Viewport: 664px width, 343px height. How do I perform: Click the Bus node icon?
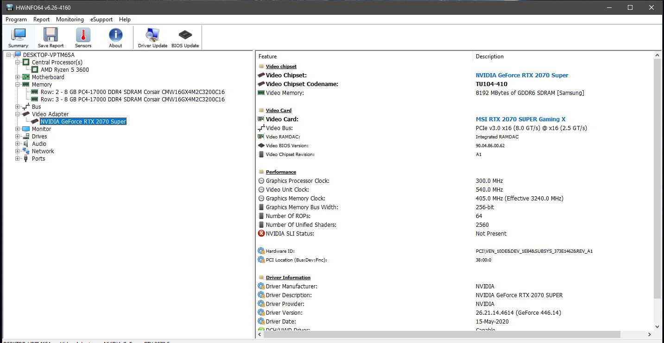pos(26,107)
